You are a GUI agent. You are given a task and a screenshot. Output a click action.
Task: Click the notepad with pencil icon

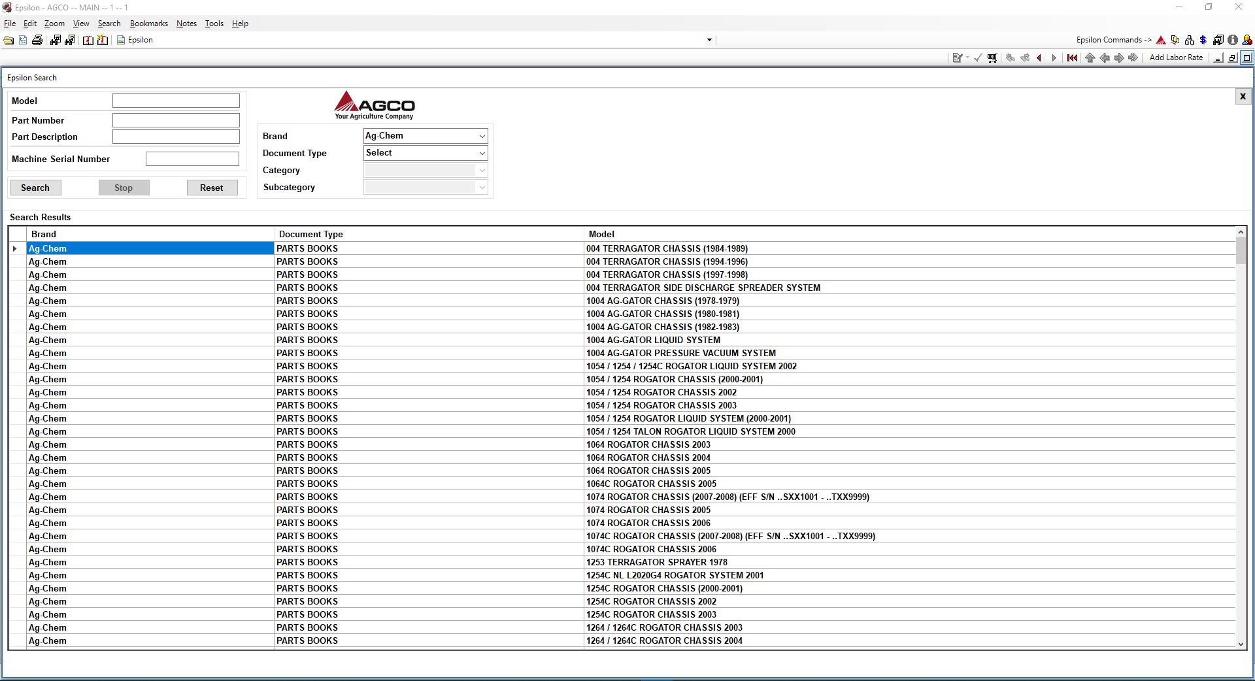coord(957,58)
